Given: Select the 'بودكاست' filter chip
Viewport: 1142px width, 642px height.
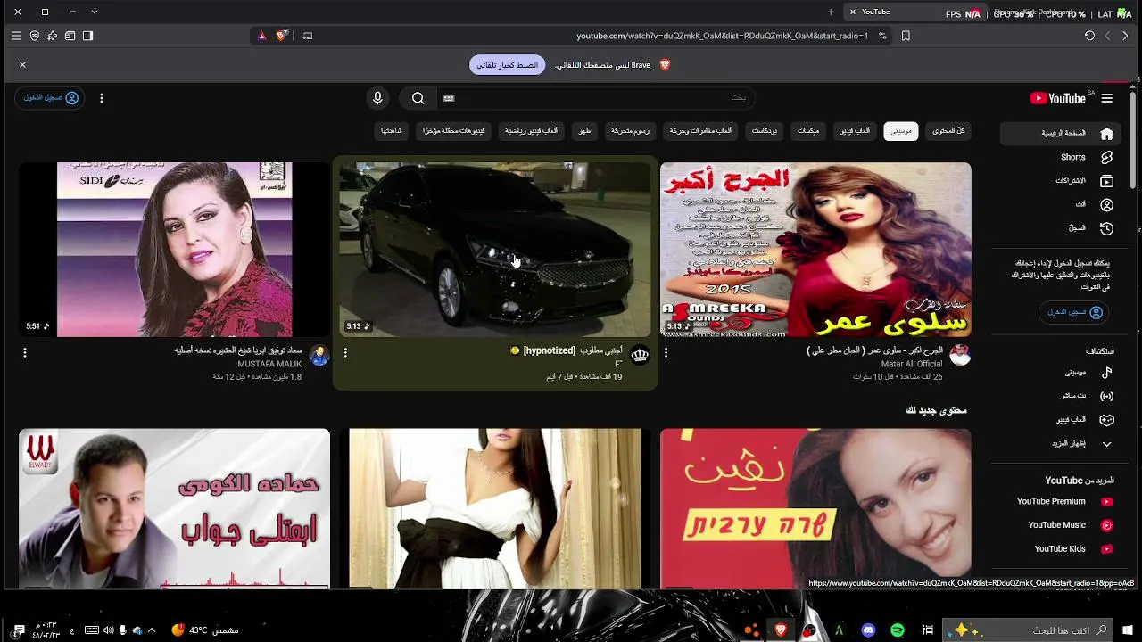Looking at the screenshot, I should click(765, 131).
